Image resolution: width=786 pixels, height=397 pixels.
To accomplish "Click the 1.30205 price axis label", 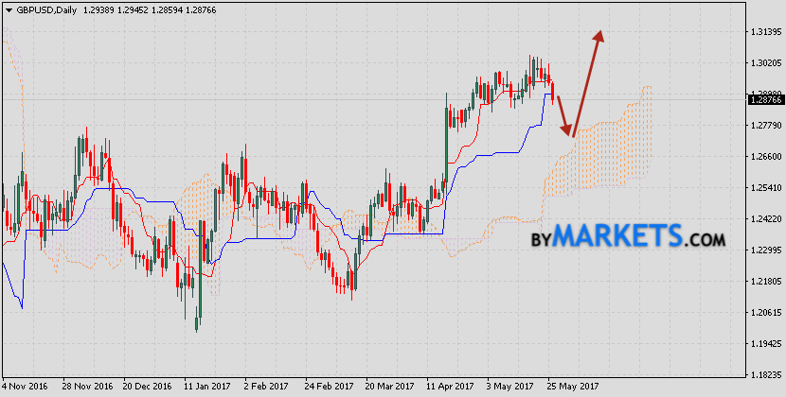I will (764, 63).
